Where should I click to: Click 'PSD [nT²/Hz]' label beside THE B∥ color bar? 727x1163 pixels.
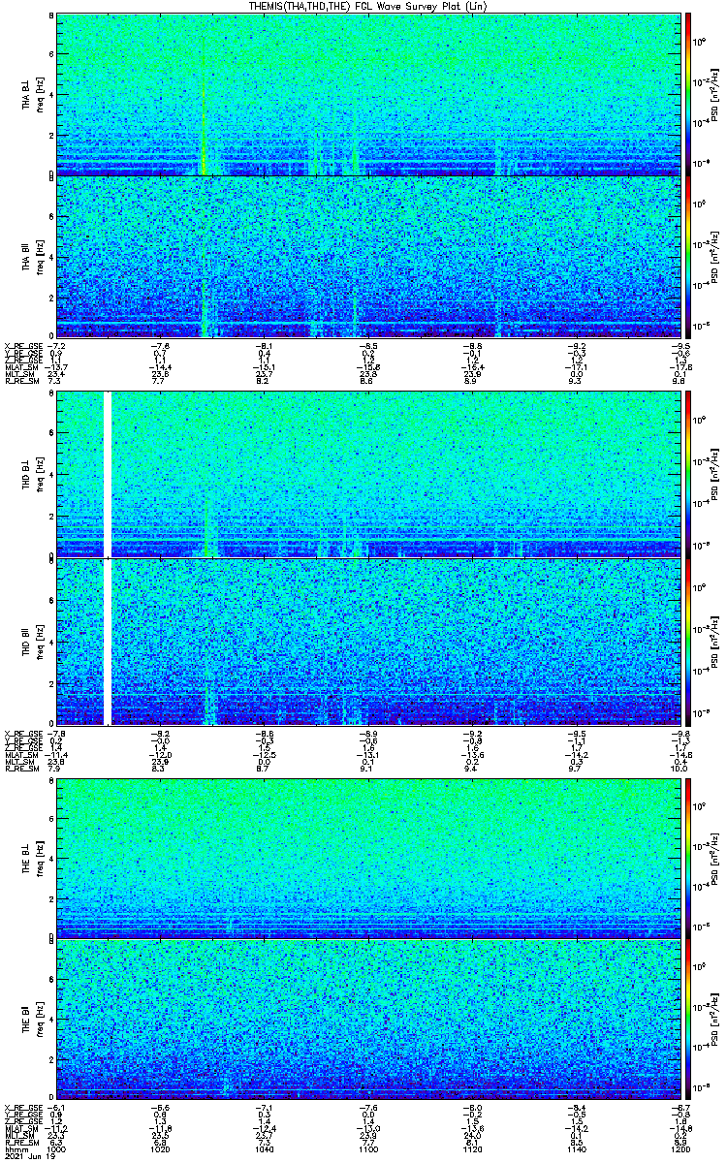[715, 1022]
